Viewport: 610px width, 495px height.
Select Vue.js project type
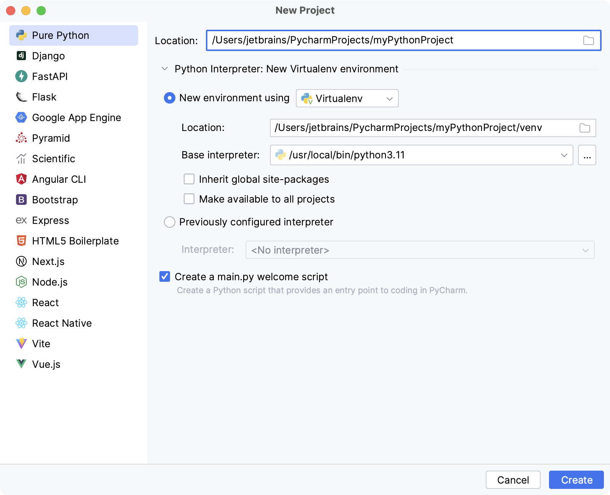[x=74, y=364]
